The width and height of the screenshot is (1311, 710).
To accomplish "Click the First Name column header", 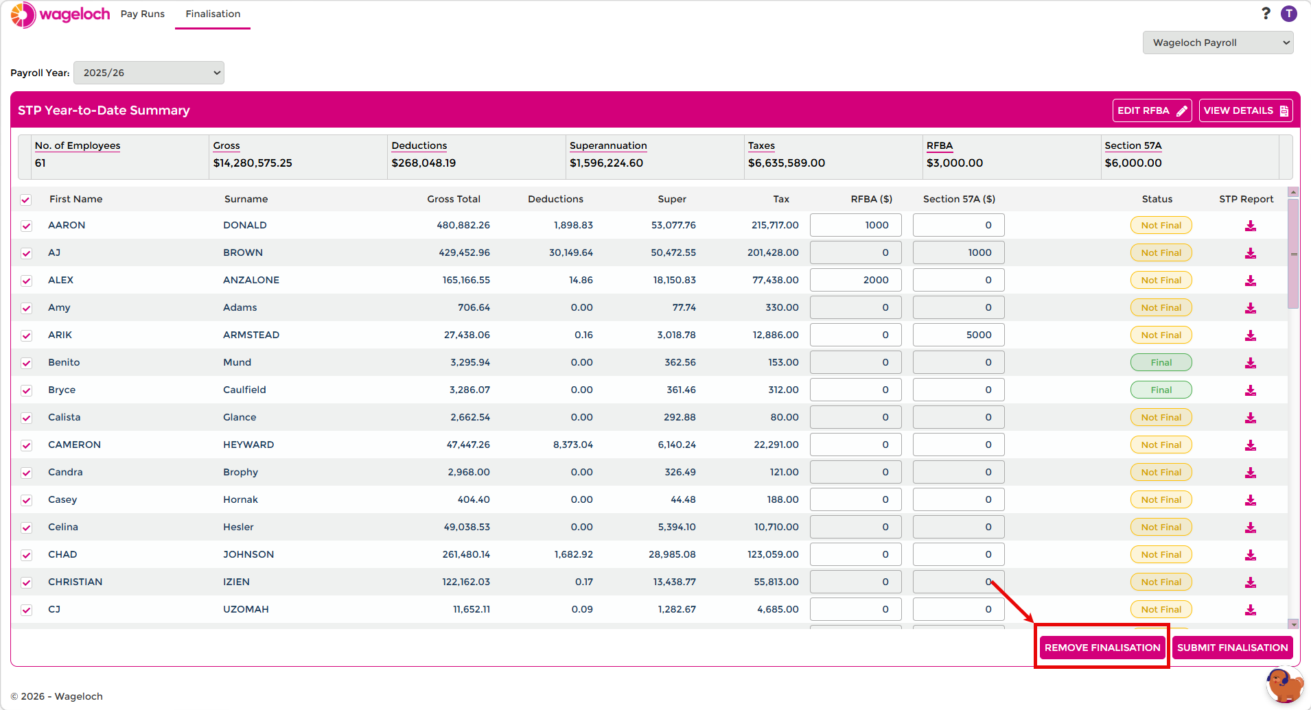I will click(x=76, y=199).
